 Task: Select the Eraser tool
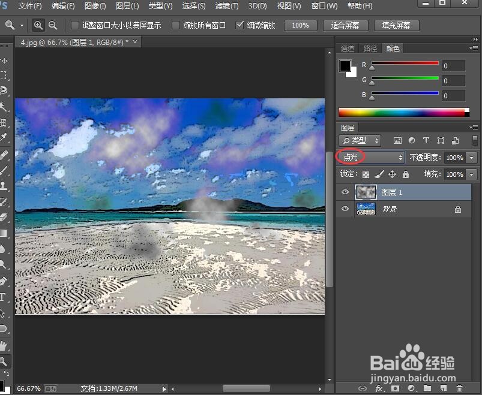click(4, 218)
